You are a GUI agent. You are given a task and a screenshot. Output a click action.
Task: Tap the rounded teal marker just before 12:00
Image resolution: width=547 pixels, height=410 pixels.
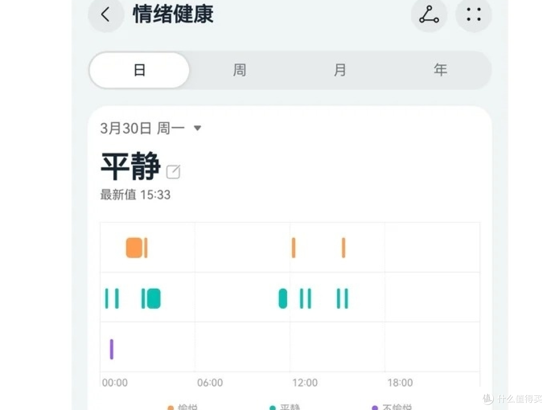pyautogui.click(x=283, y=299)
